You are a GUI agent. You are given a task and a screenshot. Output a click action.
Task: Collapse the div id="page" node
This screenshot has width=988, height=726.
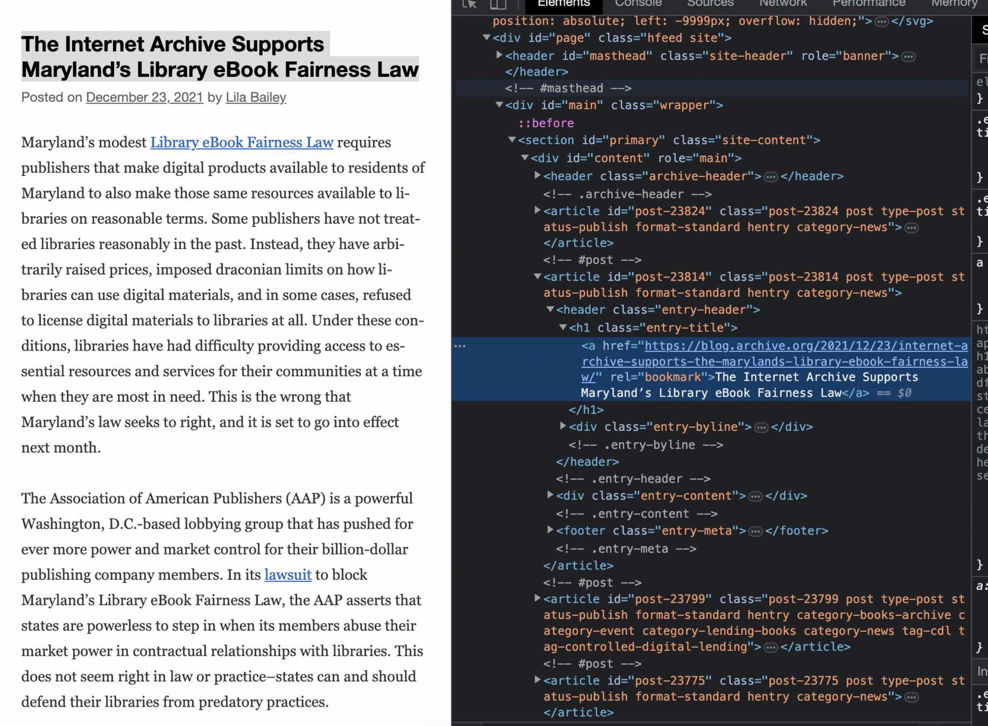487,38
